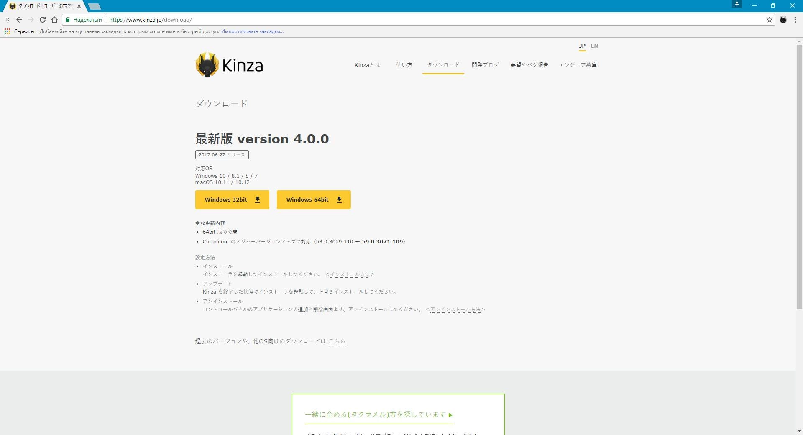Click the Надежный secure label
This screenshot has height=435, width=803.
87,20
